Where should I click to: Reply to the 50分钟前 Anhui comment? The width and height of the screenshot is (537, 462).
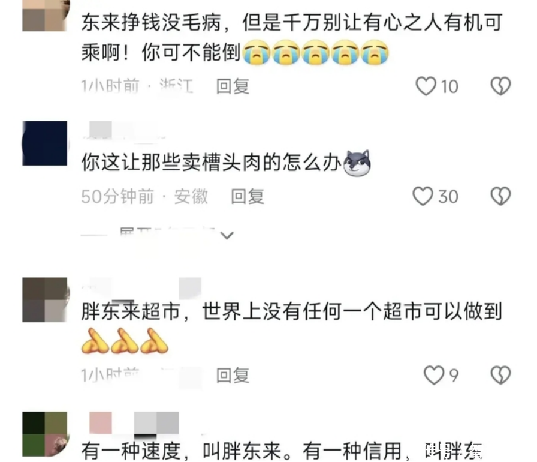[x=248, y=196]
